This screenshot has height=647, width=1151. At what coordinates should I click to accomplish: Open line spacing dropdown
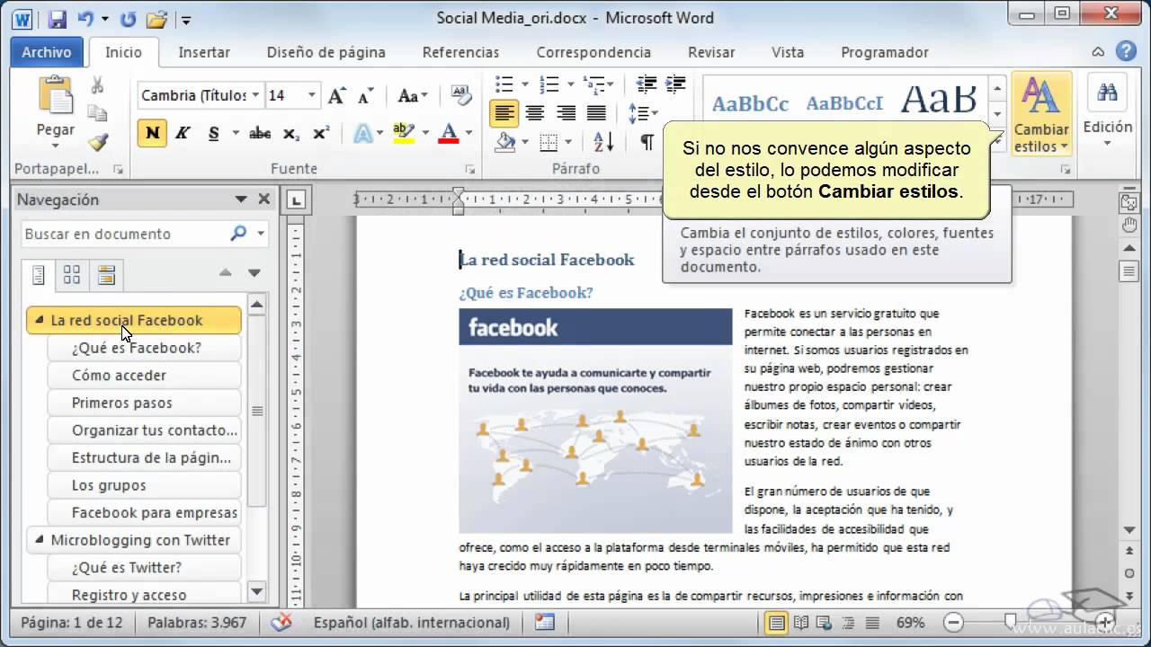pos(643,113)
